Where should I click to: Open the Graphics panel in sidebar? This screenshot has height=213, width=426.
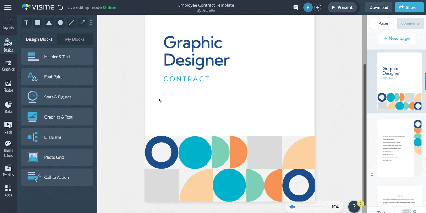pyautogui.click(x=8, y=66)
